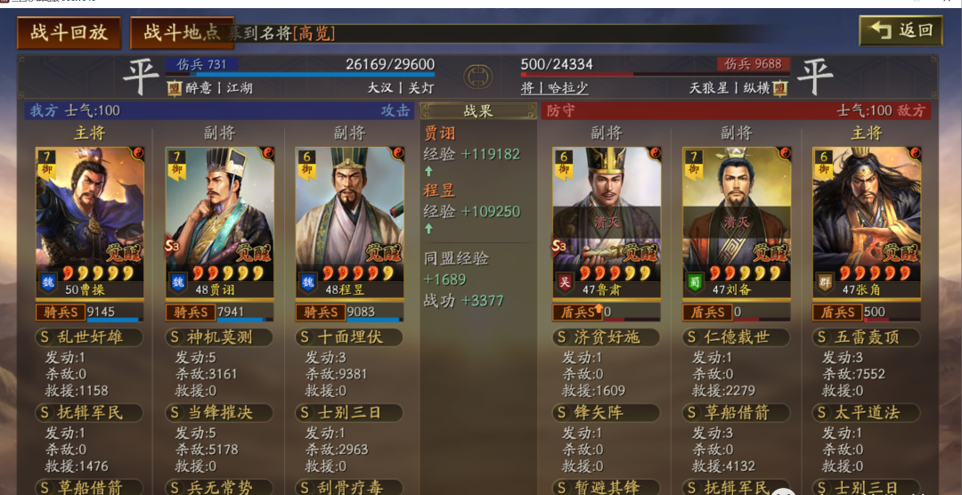This screenshot has width=962, height=495.
Task: Click the level 7 banner on 贾诩
Action: click(x=176, y=165)
